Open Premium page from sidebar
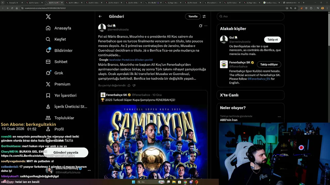 (x=58, y=84)
